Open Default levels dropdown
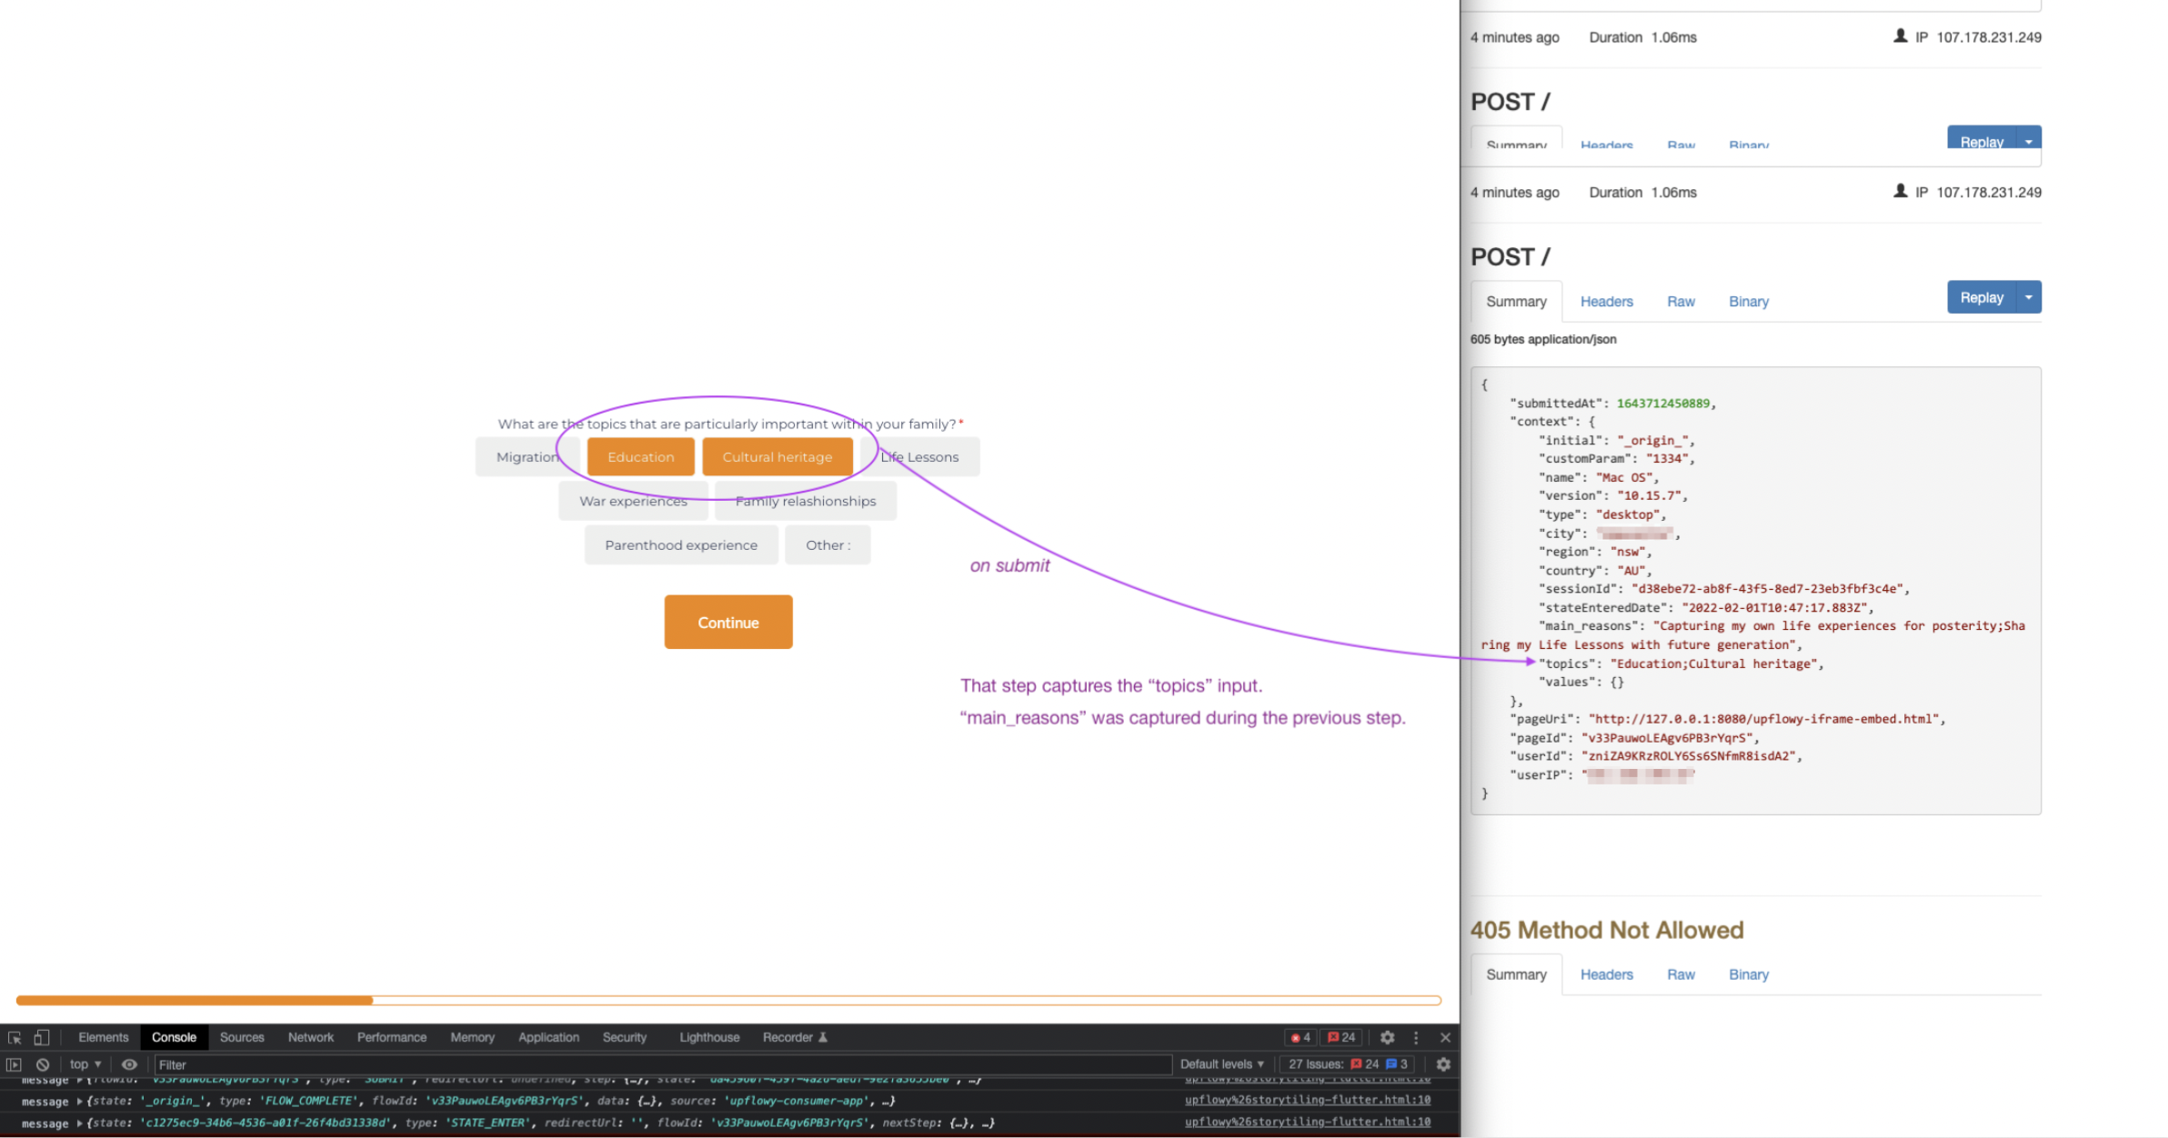 click(1221, 1064)
